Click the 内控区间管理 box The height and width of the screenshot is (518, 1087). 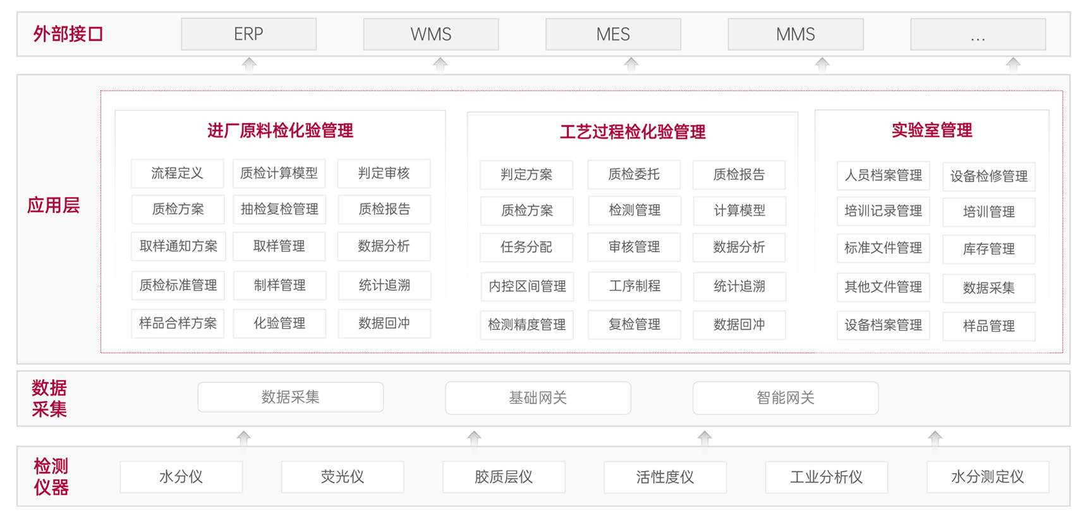click(526, 286)
